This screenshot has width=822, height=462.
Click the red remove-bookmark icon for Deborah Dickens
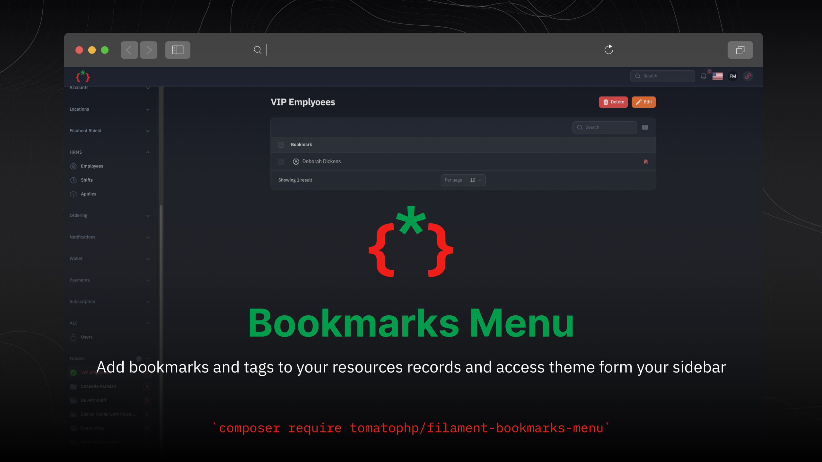(645, 162)
